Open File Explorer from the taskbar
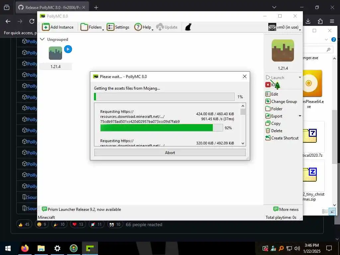 click(41, 248)
